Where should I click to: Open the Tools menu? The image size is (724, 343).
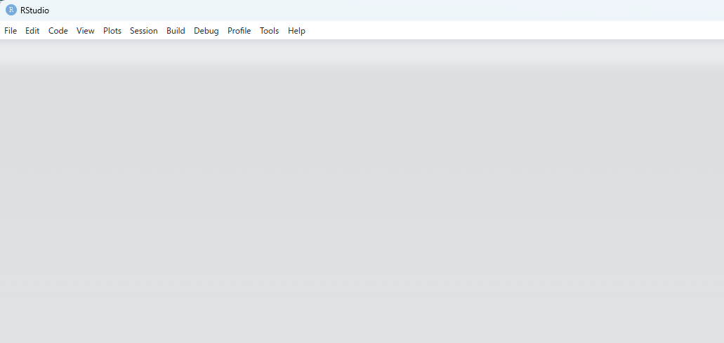(269, 31)
